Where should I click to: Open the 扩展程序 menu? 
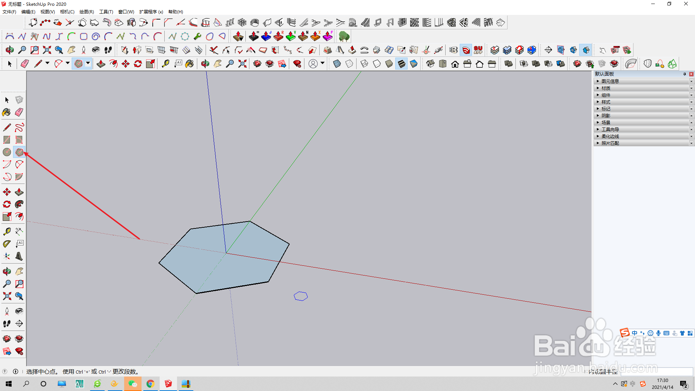(x=151, y=12)
